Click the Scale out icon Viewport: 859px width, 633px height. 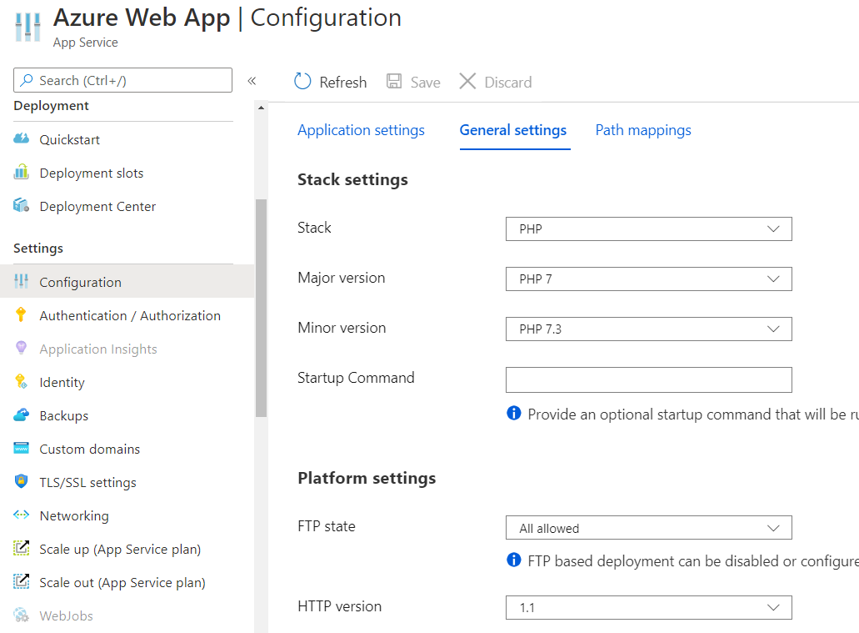[22, 581]
